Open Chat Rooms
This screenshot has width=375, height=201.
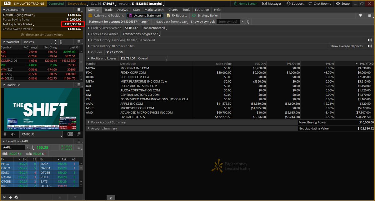(319, 3)
